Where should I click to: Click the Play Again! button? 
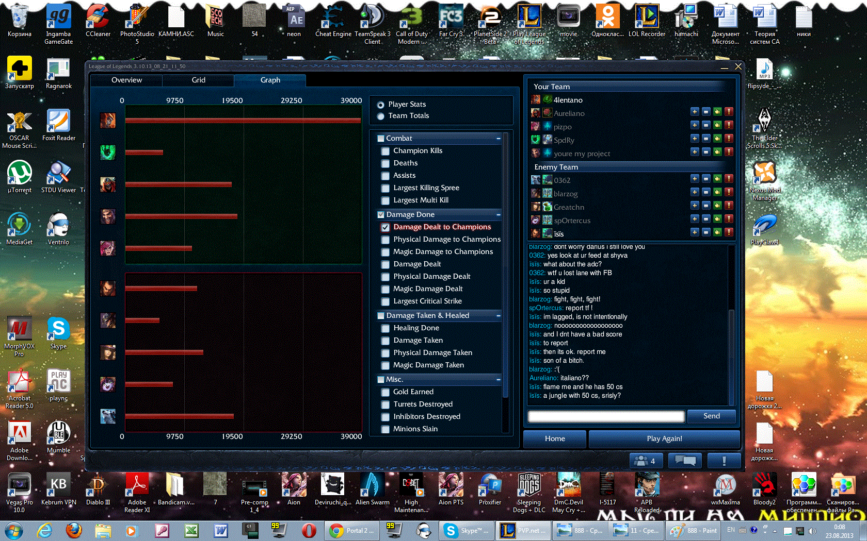[664, 439]
